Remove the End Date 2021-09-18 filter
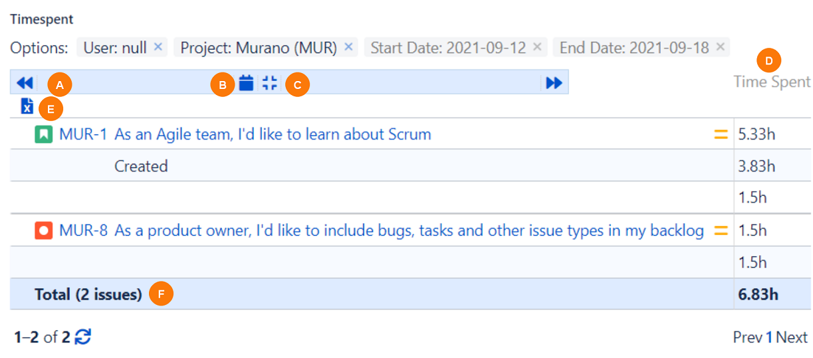The width and height of the screenshot is (813, 358). [x=721, y=47]
